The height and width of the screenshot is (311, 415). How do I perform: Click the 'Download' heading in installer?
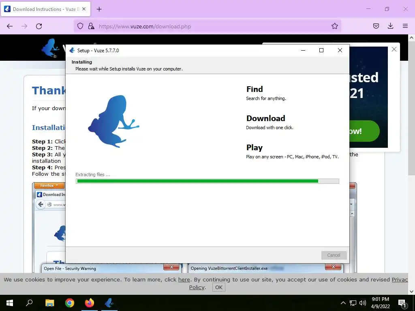coord(266,118)
